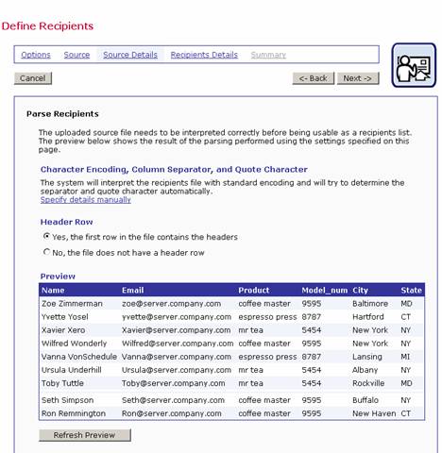
Task: Proceed with the 'Next ->' button
Action: pos(358,78)
